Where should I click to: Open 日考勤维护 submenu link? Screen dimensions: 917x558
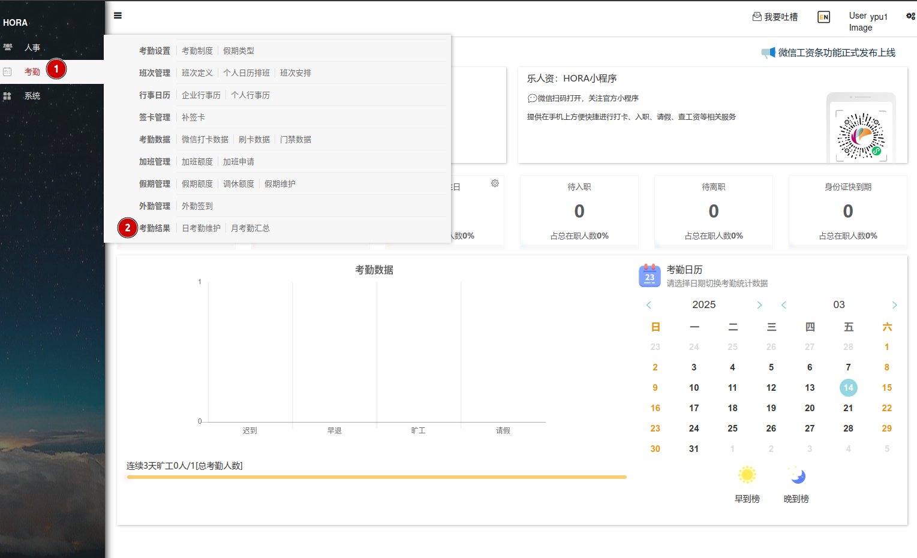pyautogui.click(x=201, y=228)
